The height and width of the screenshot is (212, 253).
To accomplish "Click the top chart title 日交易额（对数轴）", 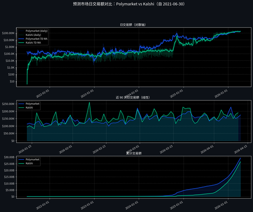I will tap(133, 25).
